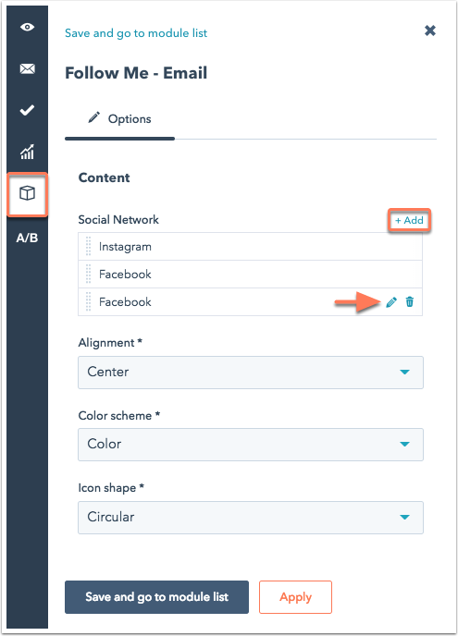458x636 pixels.
Task: Click the dark Save and go to module list button
Action: tap(156, 597)
